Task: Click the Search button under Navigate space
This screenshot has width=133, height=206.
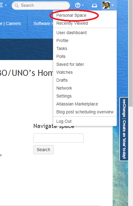Action: (x=44, y=150)
